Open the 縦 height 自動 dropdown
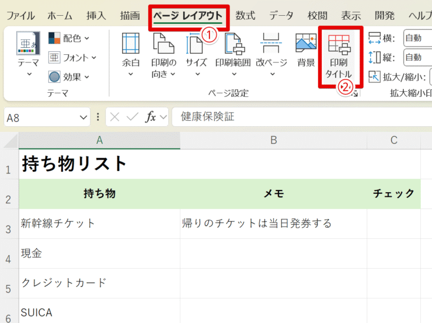432x323 pixels. click(x=417, y=57)
